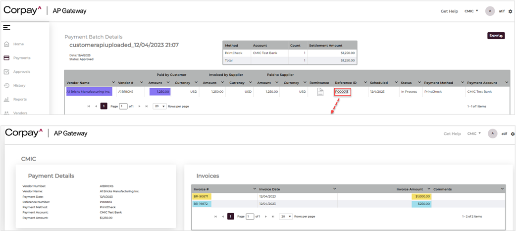The width and height of the screenshot is (516, 232).
Task: Open the Reference ID column menu
Action: pyautogui.click(x=365, y=82)
